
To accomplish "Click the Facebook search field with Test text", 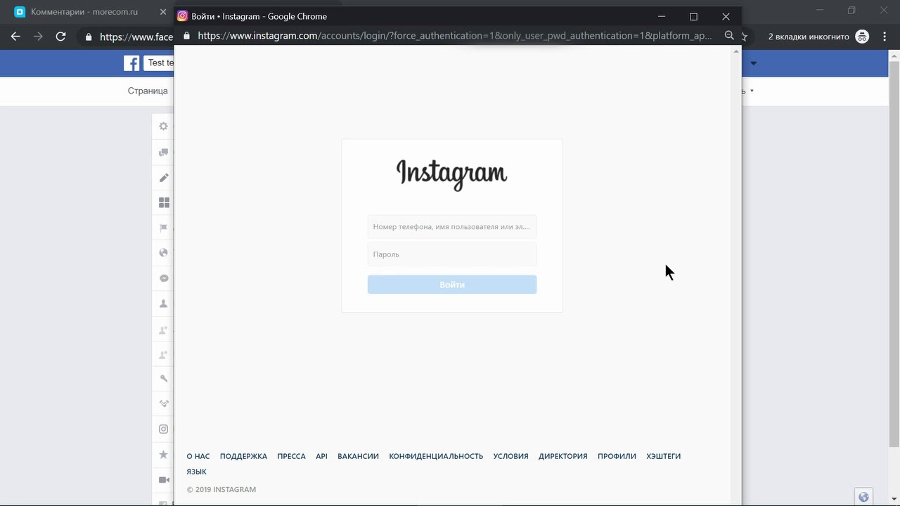I will pyautogui.click(x=159, y=63).
